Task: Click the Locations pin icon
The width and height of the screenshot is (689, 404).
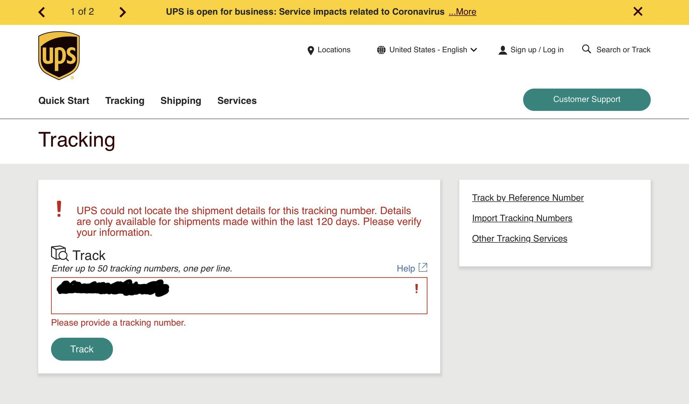Action: pyautogui.click(x=310, y=50)
